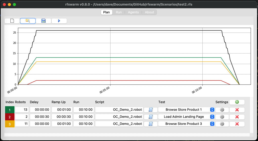Select script file for row 1

pos(151,110)
